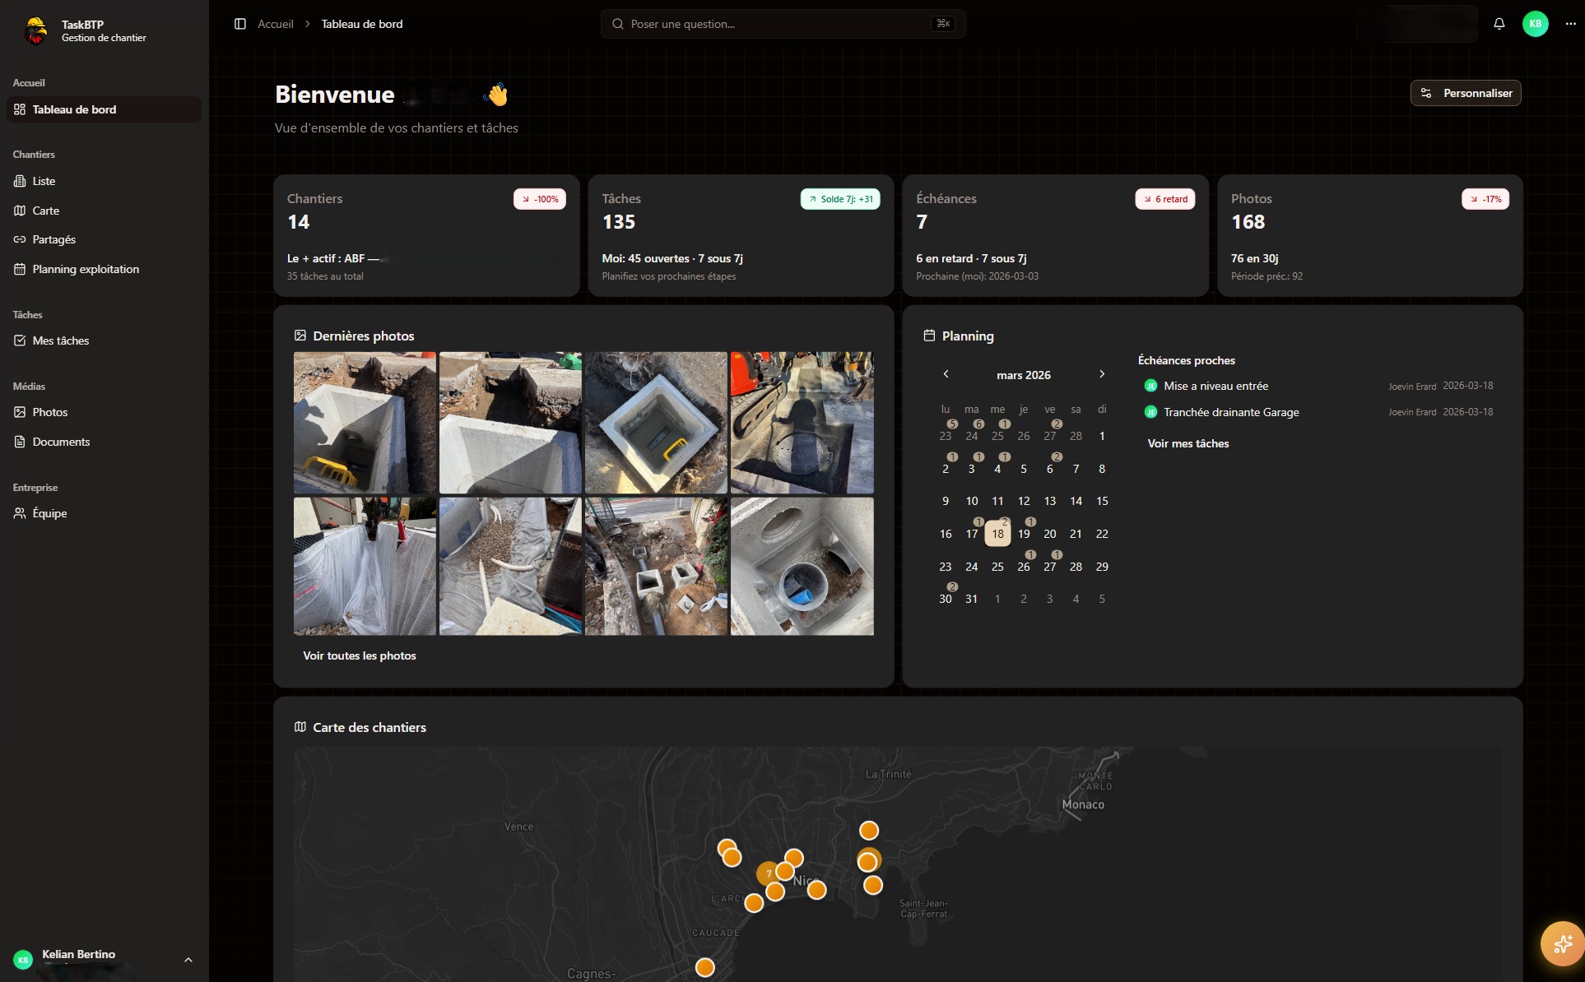Toggle the sidebar panel icon
Image resolution: width=1585 pixels, height=982 pixels.
point(240,24)
